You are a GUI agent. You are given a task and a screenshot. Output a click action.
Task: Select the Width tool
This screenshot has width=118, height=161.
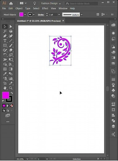[x=5, y=59]
